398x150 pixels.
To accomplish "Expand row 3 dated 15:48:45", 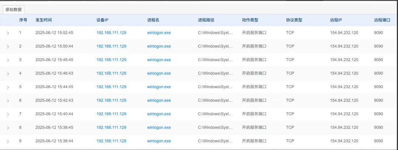I will (8, 60).
